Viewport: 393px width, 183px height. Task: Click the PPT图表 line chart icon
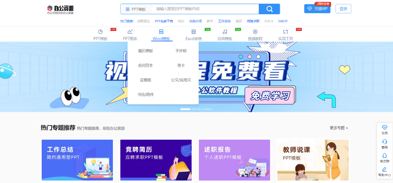point(130,32)
